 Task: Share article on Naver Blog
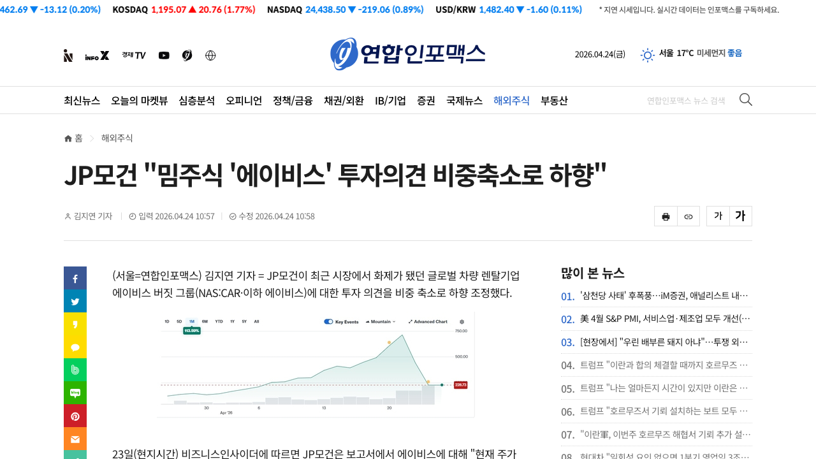(x=75, y=393)
